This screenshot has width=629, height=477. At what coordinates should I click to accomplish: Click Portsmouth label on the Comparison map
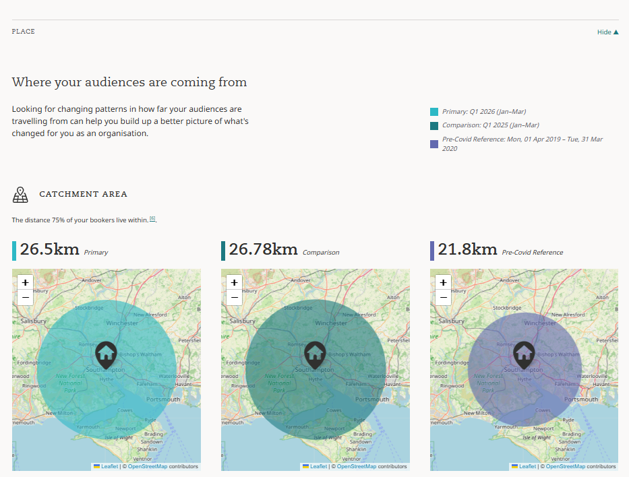coord(372,400)
